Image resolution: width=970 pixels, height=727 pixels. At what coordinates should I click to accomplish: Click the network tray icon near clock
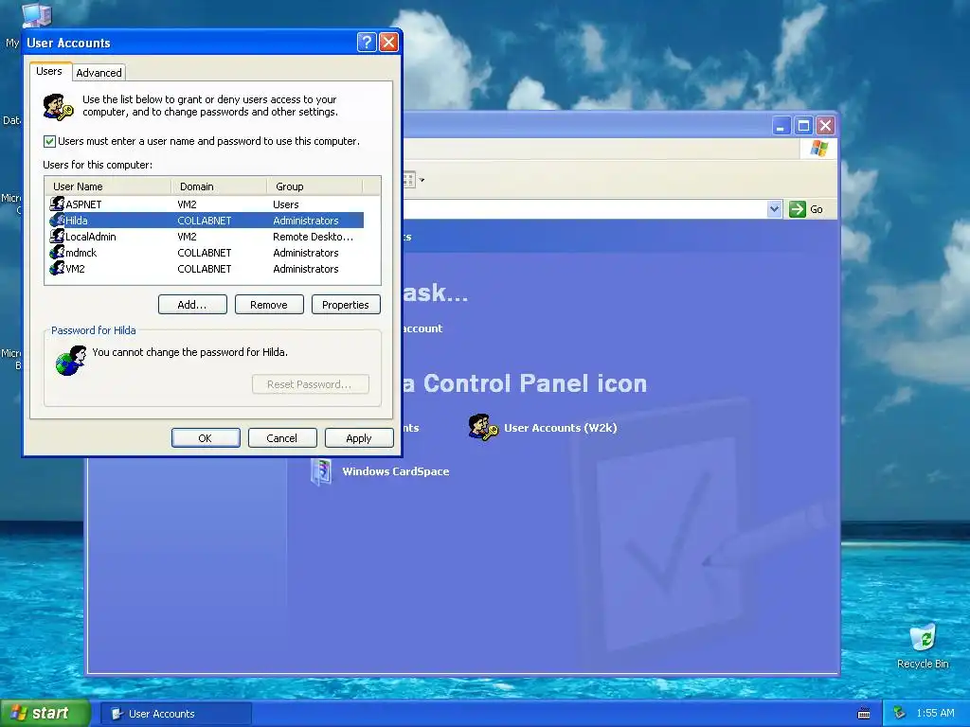pos(899,714)
